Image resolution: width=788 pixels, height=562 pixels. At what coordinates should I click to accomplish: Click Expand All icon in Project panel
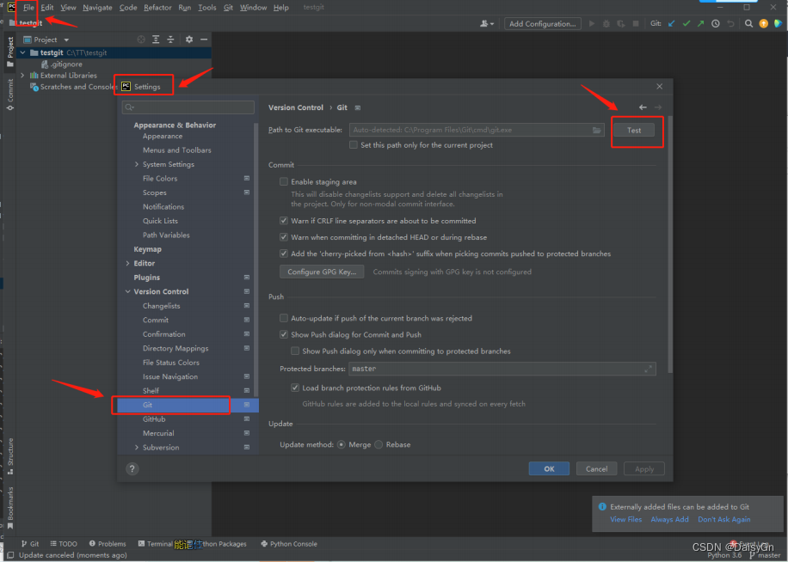pos(156,40)
